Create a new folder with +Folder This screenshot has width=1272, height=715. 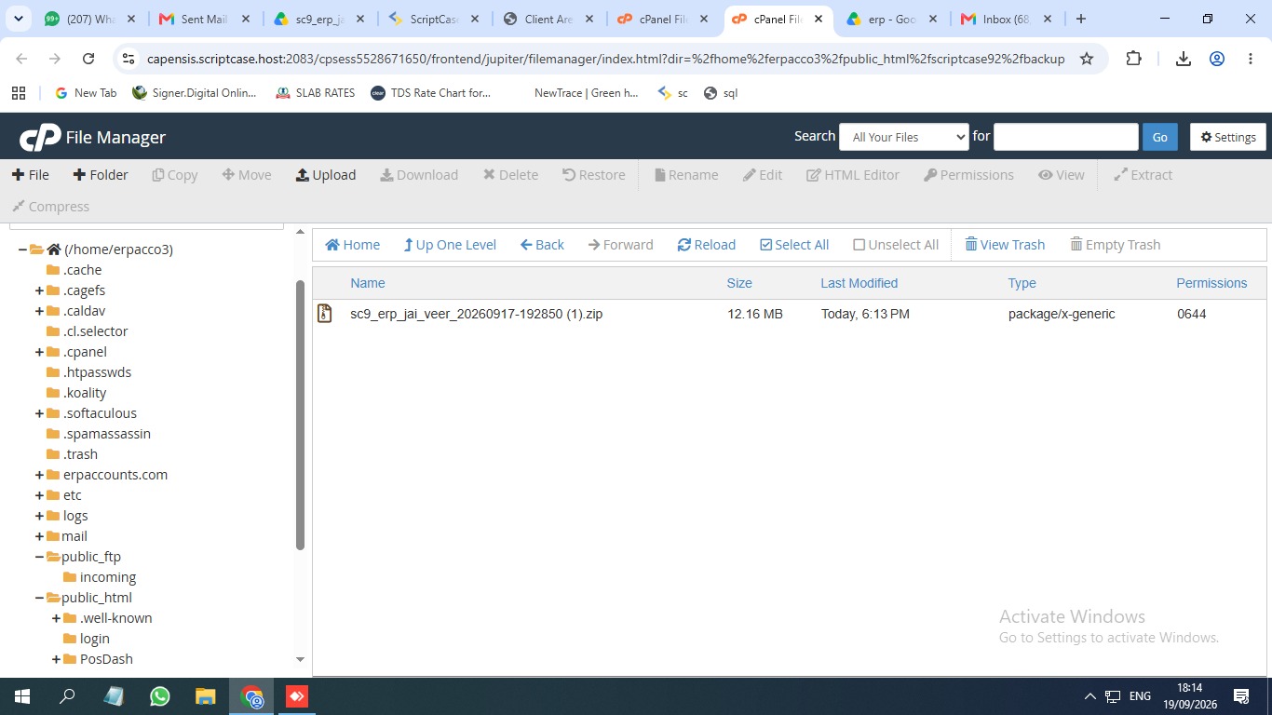[x=101, y=175]
